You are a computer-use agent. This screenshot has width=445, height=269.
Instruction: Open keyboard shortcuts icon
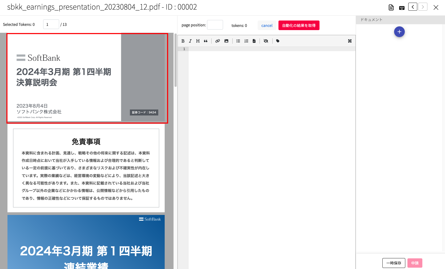[402, 8]
